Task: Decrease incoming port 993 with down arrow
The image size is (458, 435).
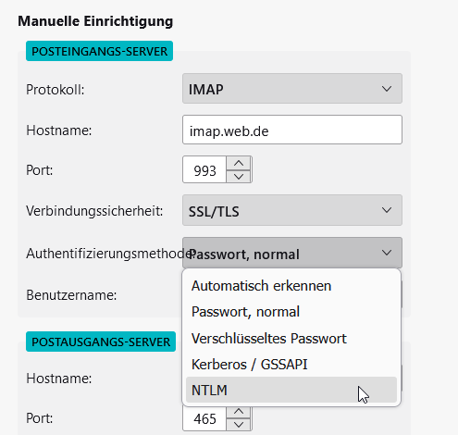Action: tap(239, 177)
